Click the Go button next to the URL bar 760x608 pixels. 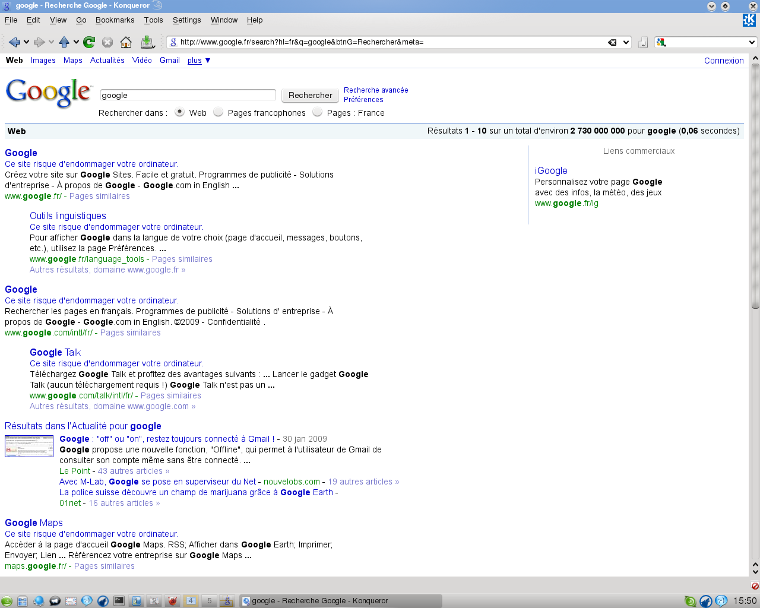point(642,43)
